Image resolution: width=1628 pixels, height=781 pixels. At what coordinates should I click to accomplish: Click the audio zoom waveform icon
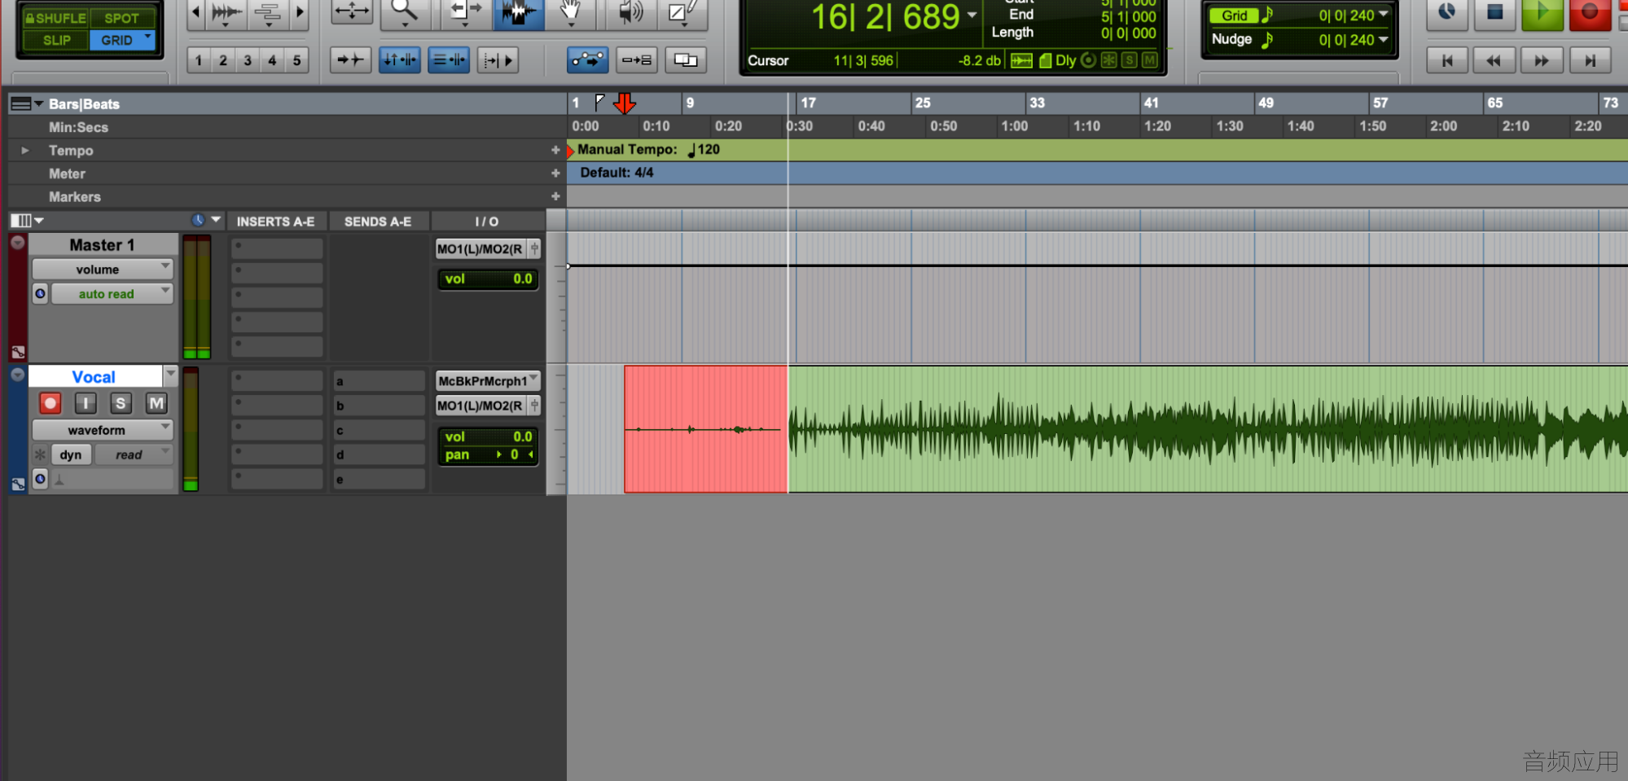[226, 12]
